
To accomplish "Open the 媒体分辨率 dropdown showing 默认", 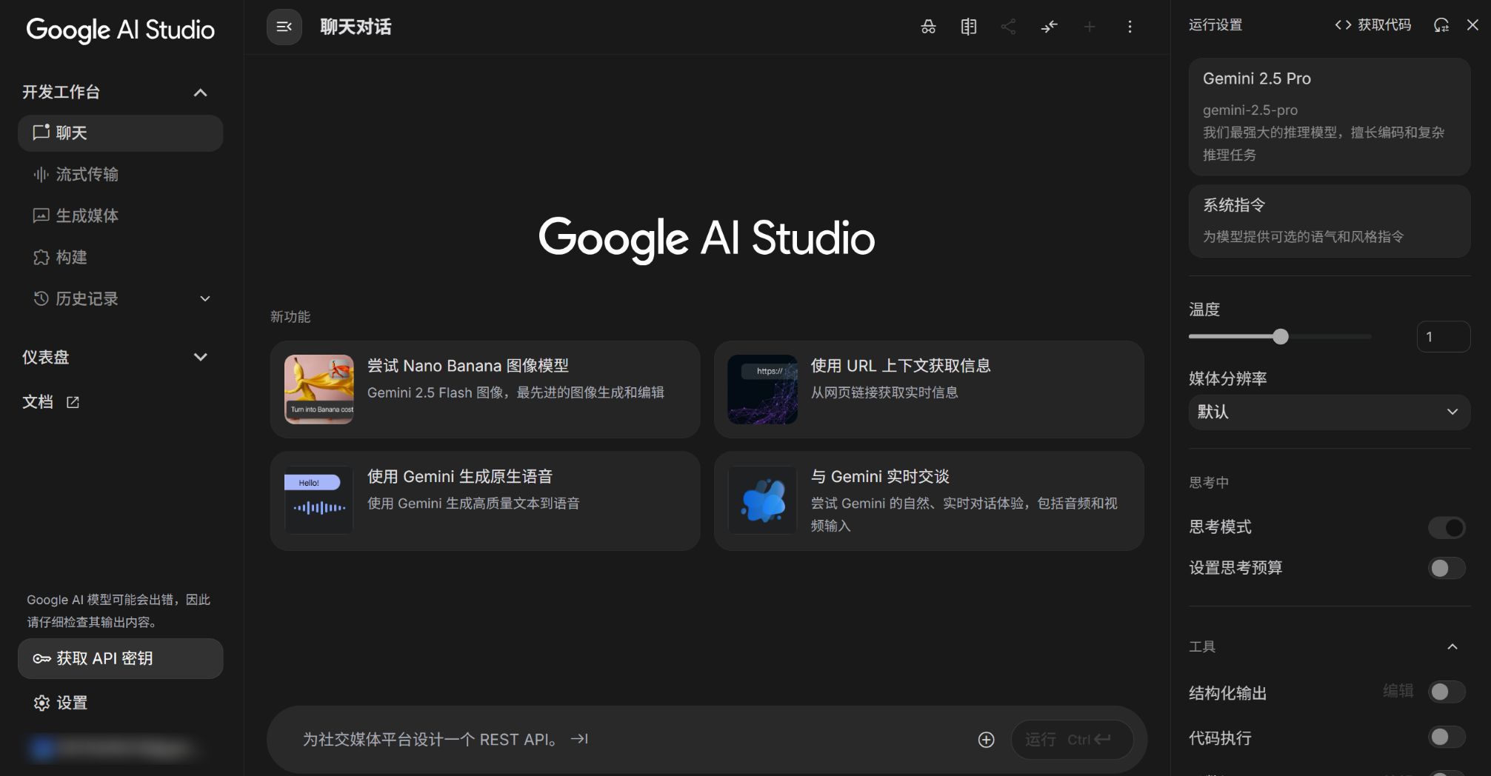I will click(1329, 412).
